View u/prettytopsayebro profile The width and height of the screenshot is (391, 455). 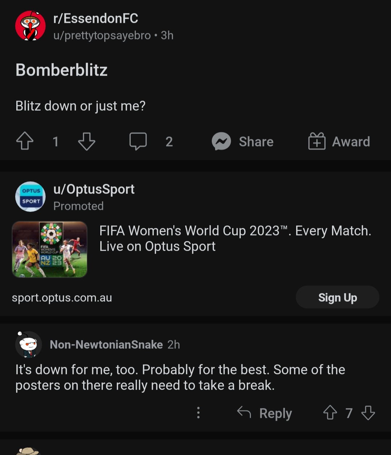click(102, 35)
